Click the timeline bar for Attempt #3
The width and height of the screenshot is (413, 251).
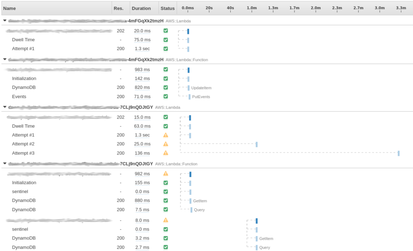(398, 153)
